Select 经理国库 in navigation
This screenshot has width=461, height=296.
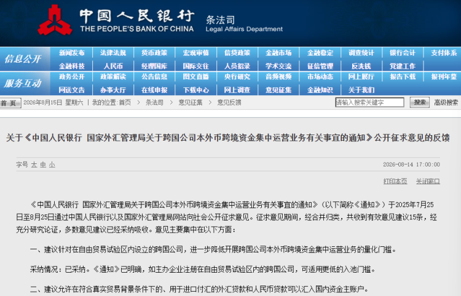(x=154, y=66)
